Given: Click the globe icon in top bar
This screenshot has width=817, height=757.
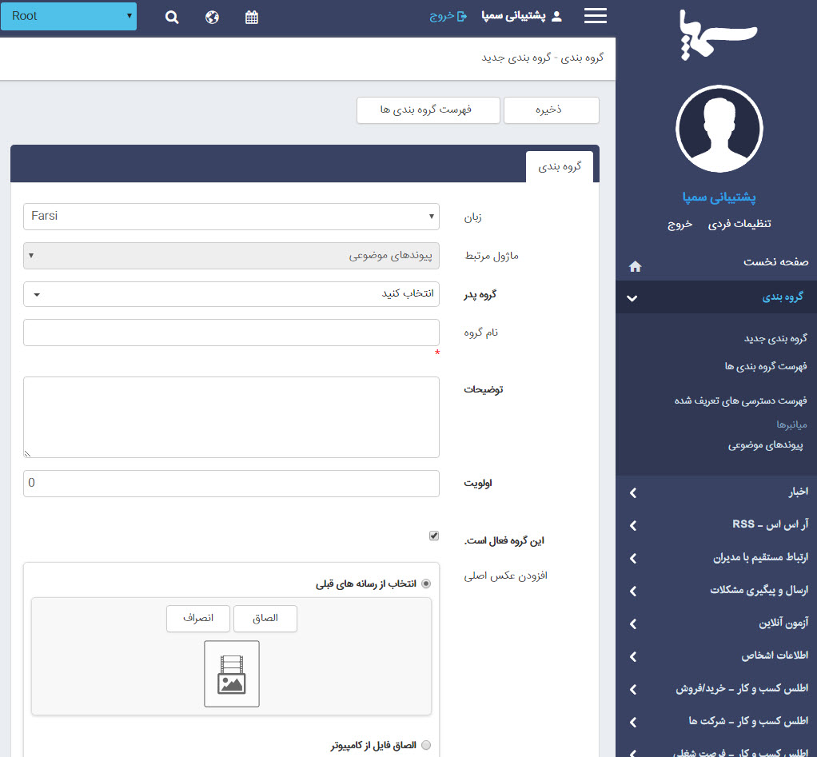Looking at the screenshot, I should pos(212,17).
